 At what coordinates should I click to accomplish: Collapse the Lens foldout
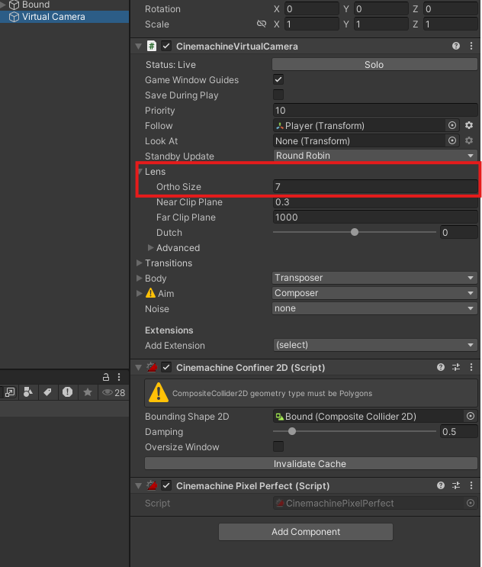(x=140, y=172)
